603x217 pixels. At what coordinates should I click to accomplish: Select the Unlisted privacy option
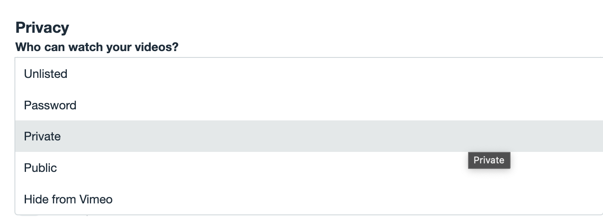[46, 74]
